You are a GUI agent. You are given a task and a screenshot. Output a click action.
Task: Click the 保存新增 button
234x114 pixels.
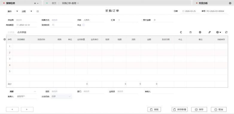point(180,110)
